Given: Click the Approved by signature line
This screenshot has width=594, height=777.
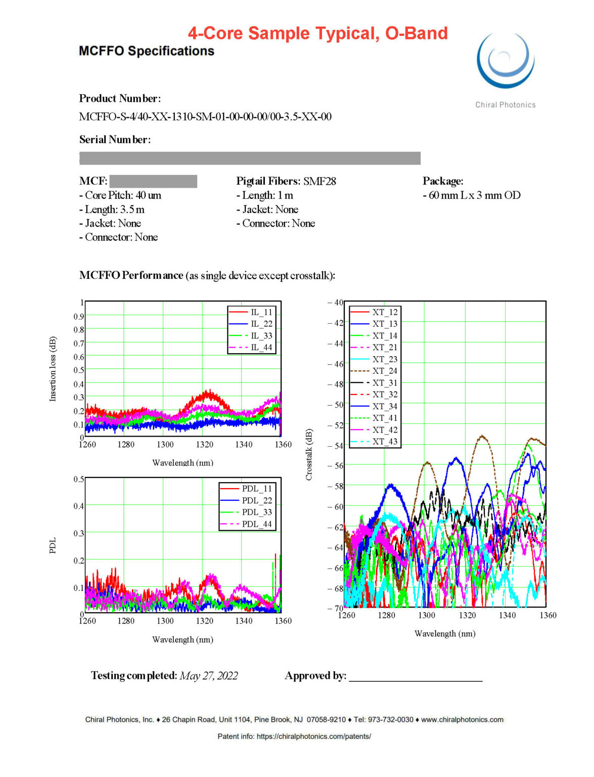Looking at the screenshot, I should (x=416, y=677).
